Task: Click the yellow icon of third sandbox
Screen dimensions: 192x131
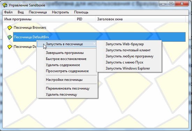Action: point(10,47)
